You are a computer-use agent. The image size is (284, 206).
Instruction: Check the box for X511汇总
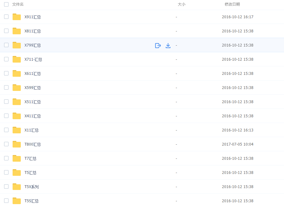6,102
